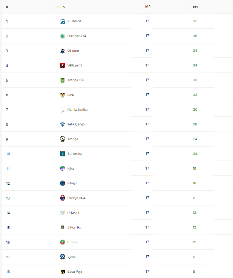Click the Dinamo club crest icon
Viewport: 233px width, 278px height.
tap(63, 51)
